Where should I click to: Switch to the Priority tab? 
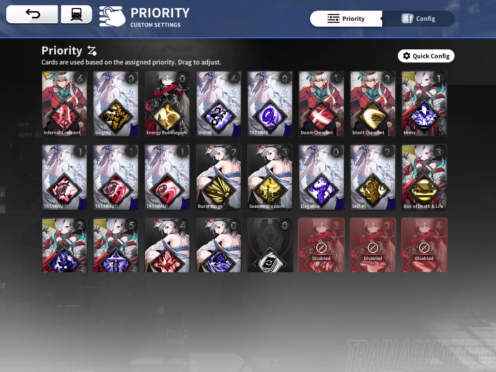pos(346,19)
